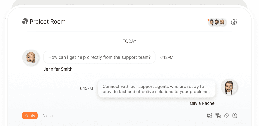Click the paperclip attach file icon
The width and height of the screenshot is (259, 126).
click(x=226, y=115)
